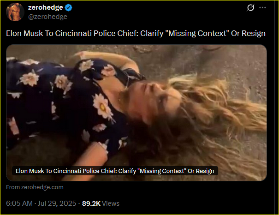Click the zerohedge display name
This screenshot has width=279, height=215.
click(x=46, y=7)
